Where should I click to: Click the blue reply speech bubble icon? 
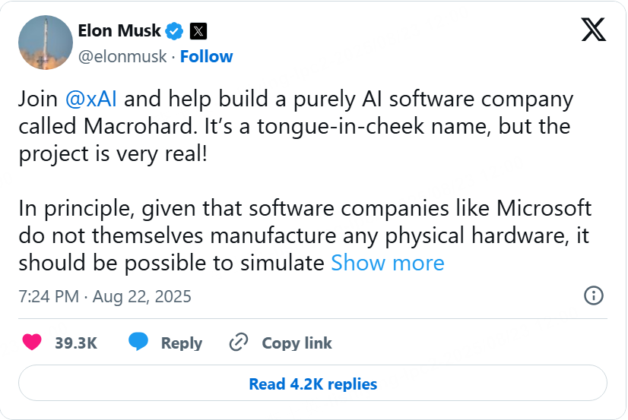138,342
